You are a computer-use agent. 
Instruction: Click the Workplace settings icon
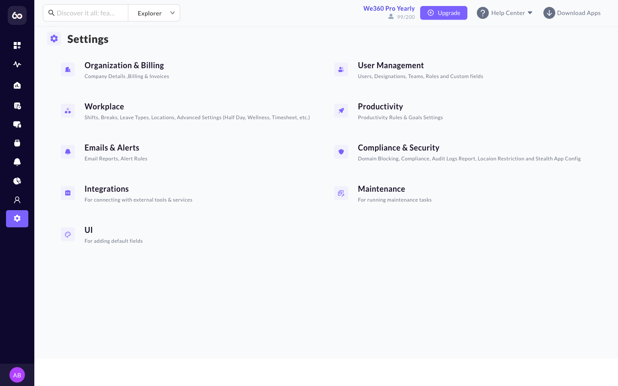coord(68,111)
